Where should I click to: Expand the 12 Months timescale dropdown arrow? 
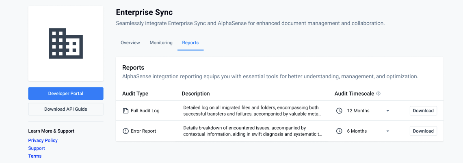(388, 111)
